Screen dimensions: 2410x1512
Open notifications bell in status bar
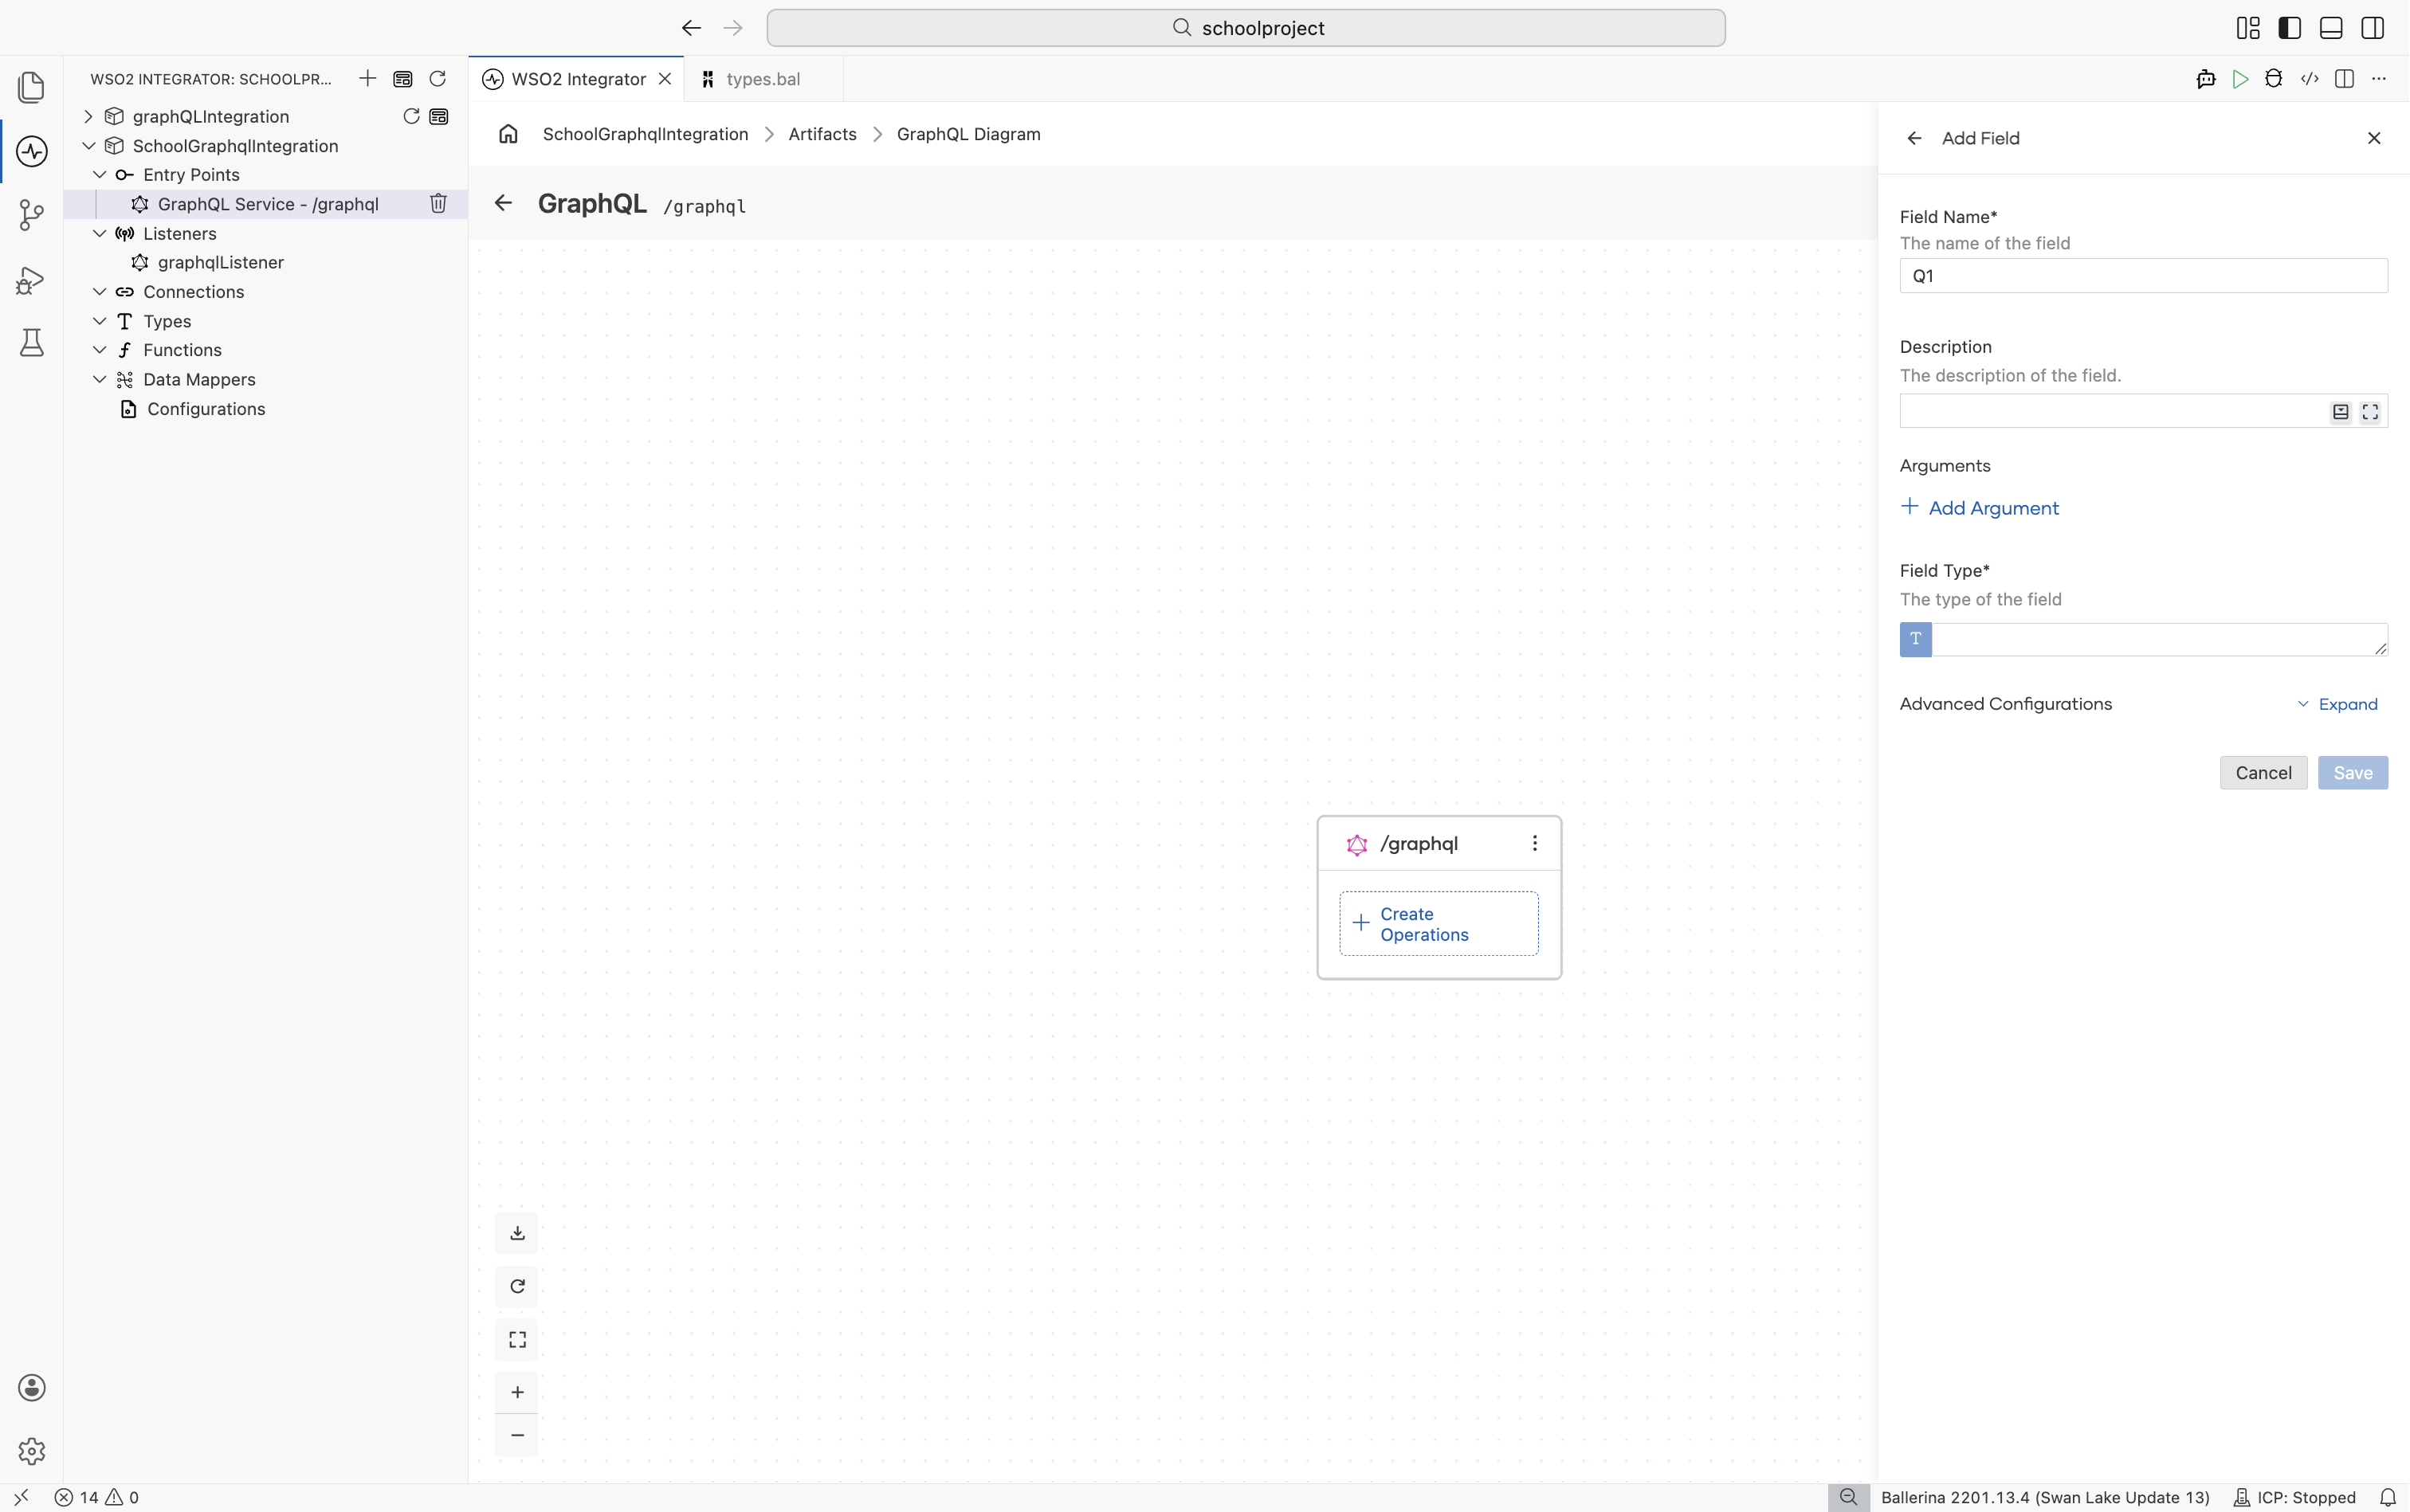click(x=2387, y=1497)
